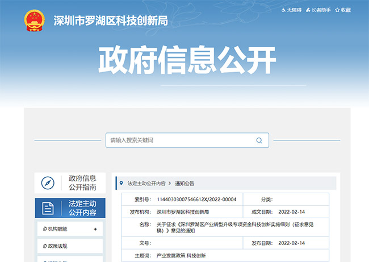Click the notice title beginning 关于征求
The height and width of the screenshot is (262, 369).
click(235, 227)
